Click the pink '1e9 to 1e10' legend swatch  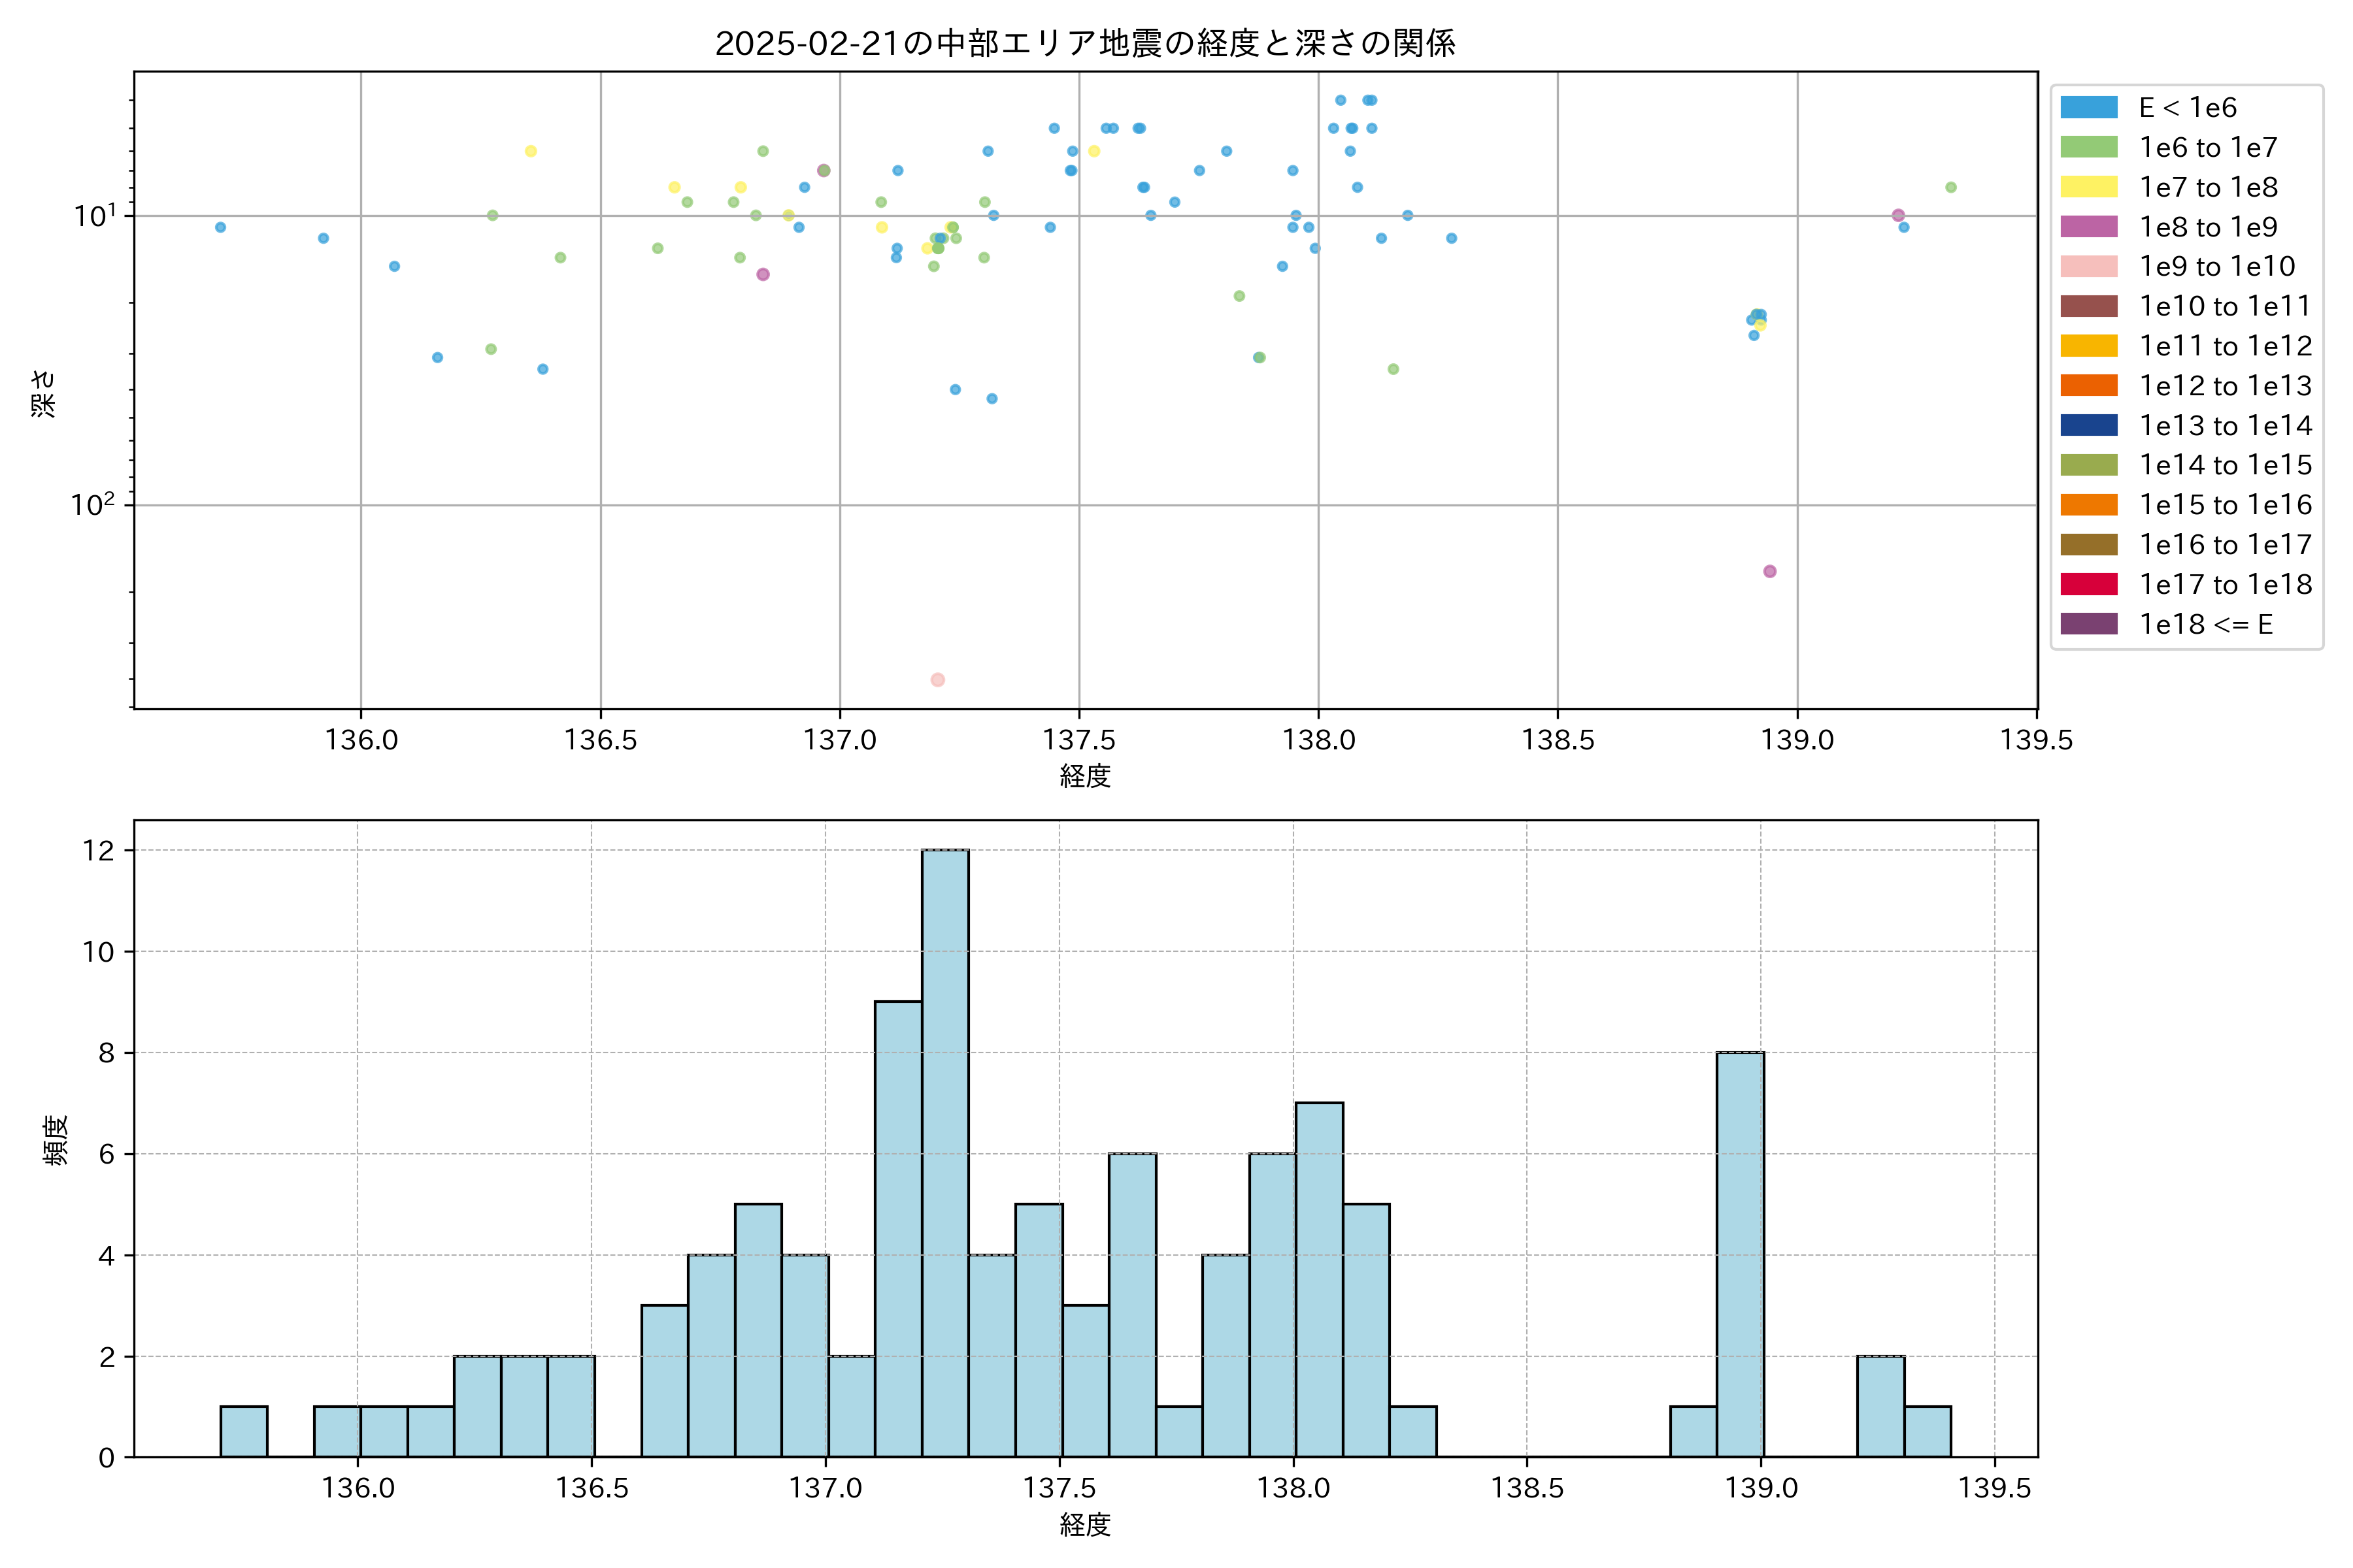(2088, 266)
